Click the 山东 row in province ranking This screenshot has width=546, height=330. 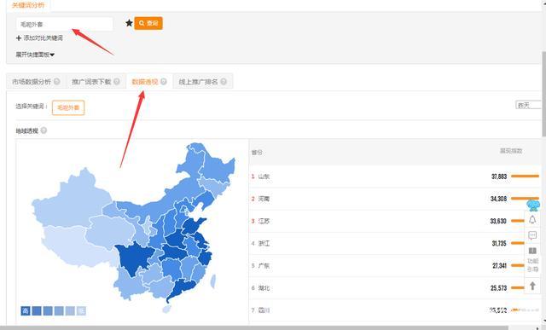[395, 177]
